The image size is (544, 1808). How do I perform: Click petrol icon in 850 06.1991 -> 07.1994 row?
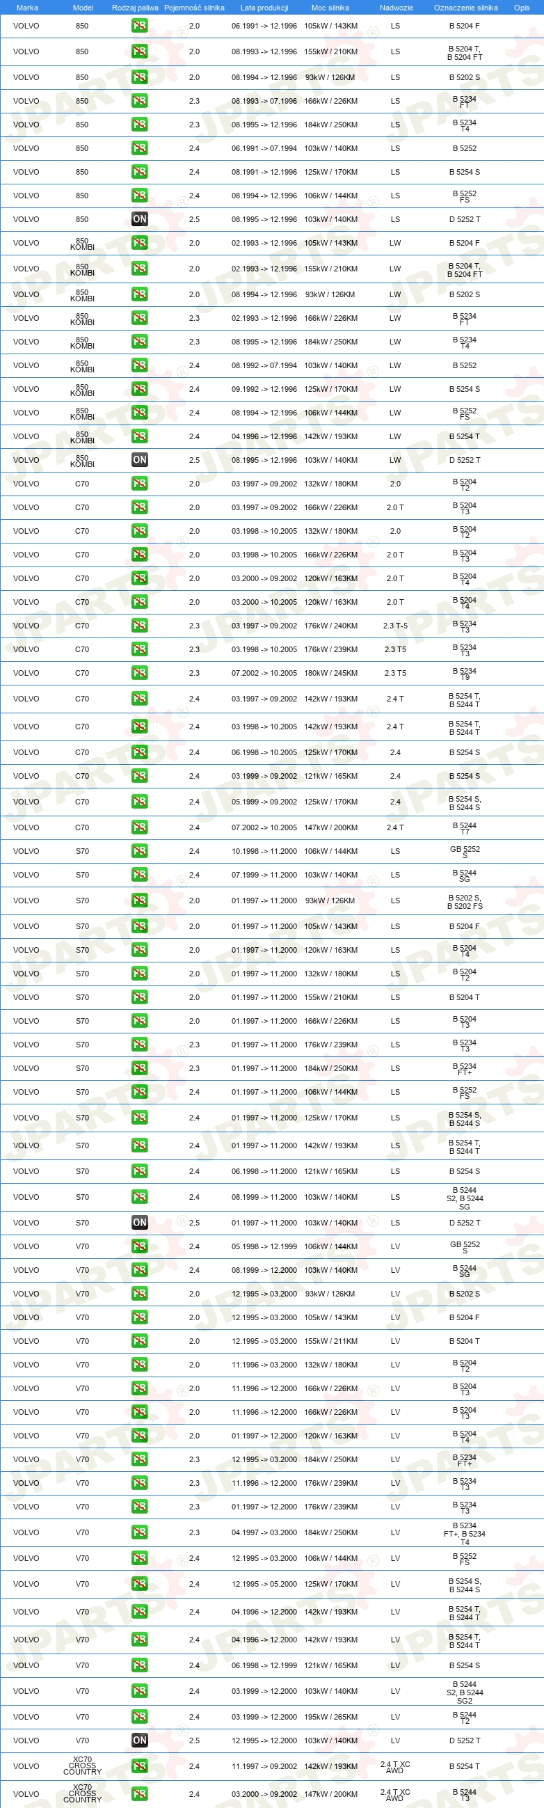pyautogui.click(x=140, y=148)
